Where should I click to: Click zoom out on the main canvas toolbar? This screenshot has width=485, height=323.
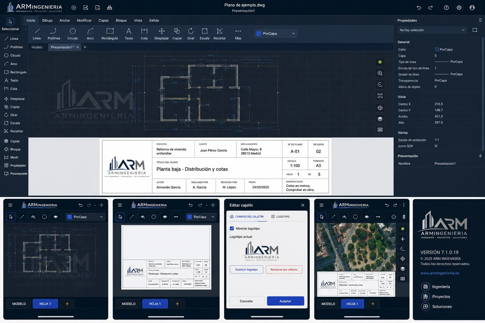(380, 85)
